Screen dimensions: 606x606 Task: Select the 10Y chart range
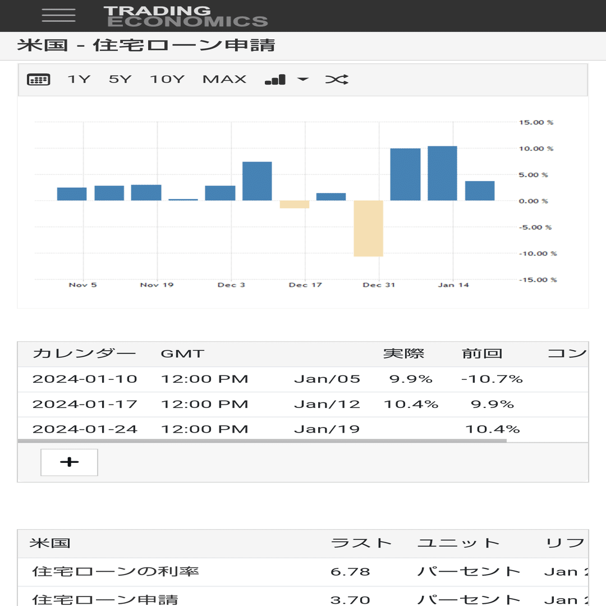tap(167, 79)
